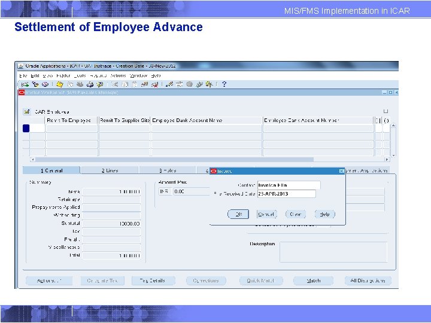Click the Match button
Image resolution: width=431 pixels, height=323 pixels.
[x=313, y=281]
